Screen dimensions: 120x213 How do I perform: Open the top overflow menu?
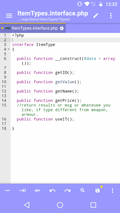coord(111,16)
